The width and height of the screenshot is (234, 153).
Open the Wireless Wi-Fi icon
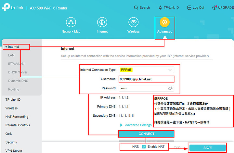tap(134, 22)
